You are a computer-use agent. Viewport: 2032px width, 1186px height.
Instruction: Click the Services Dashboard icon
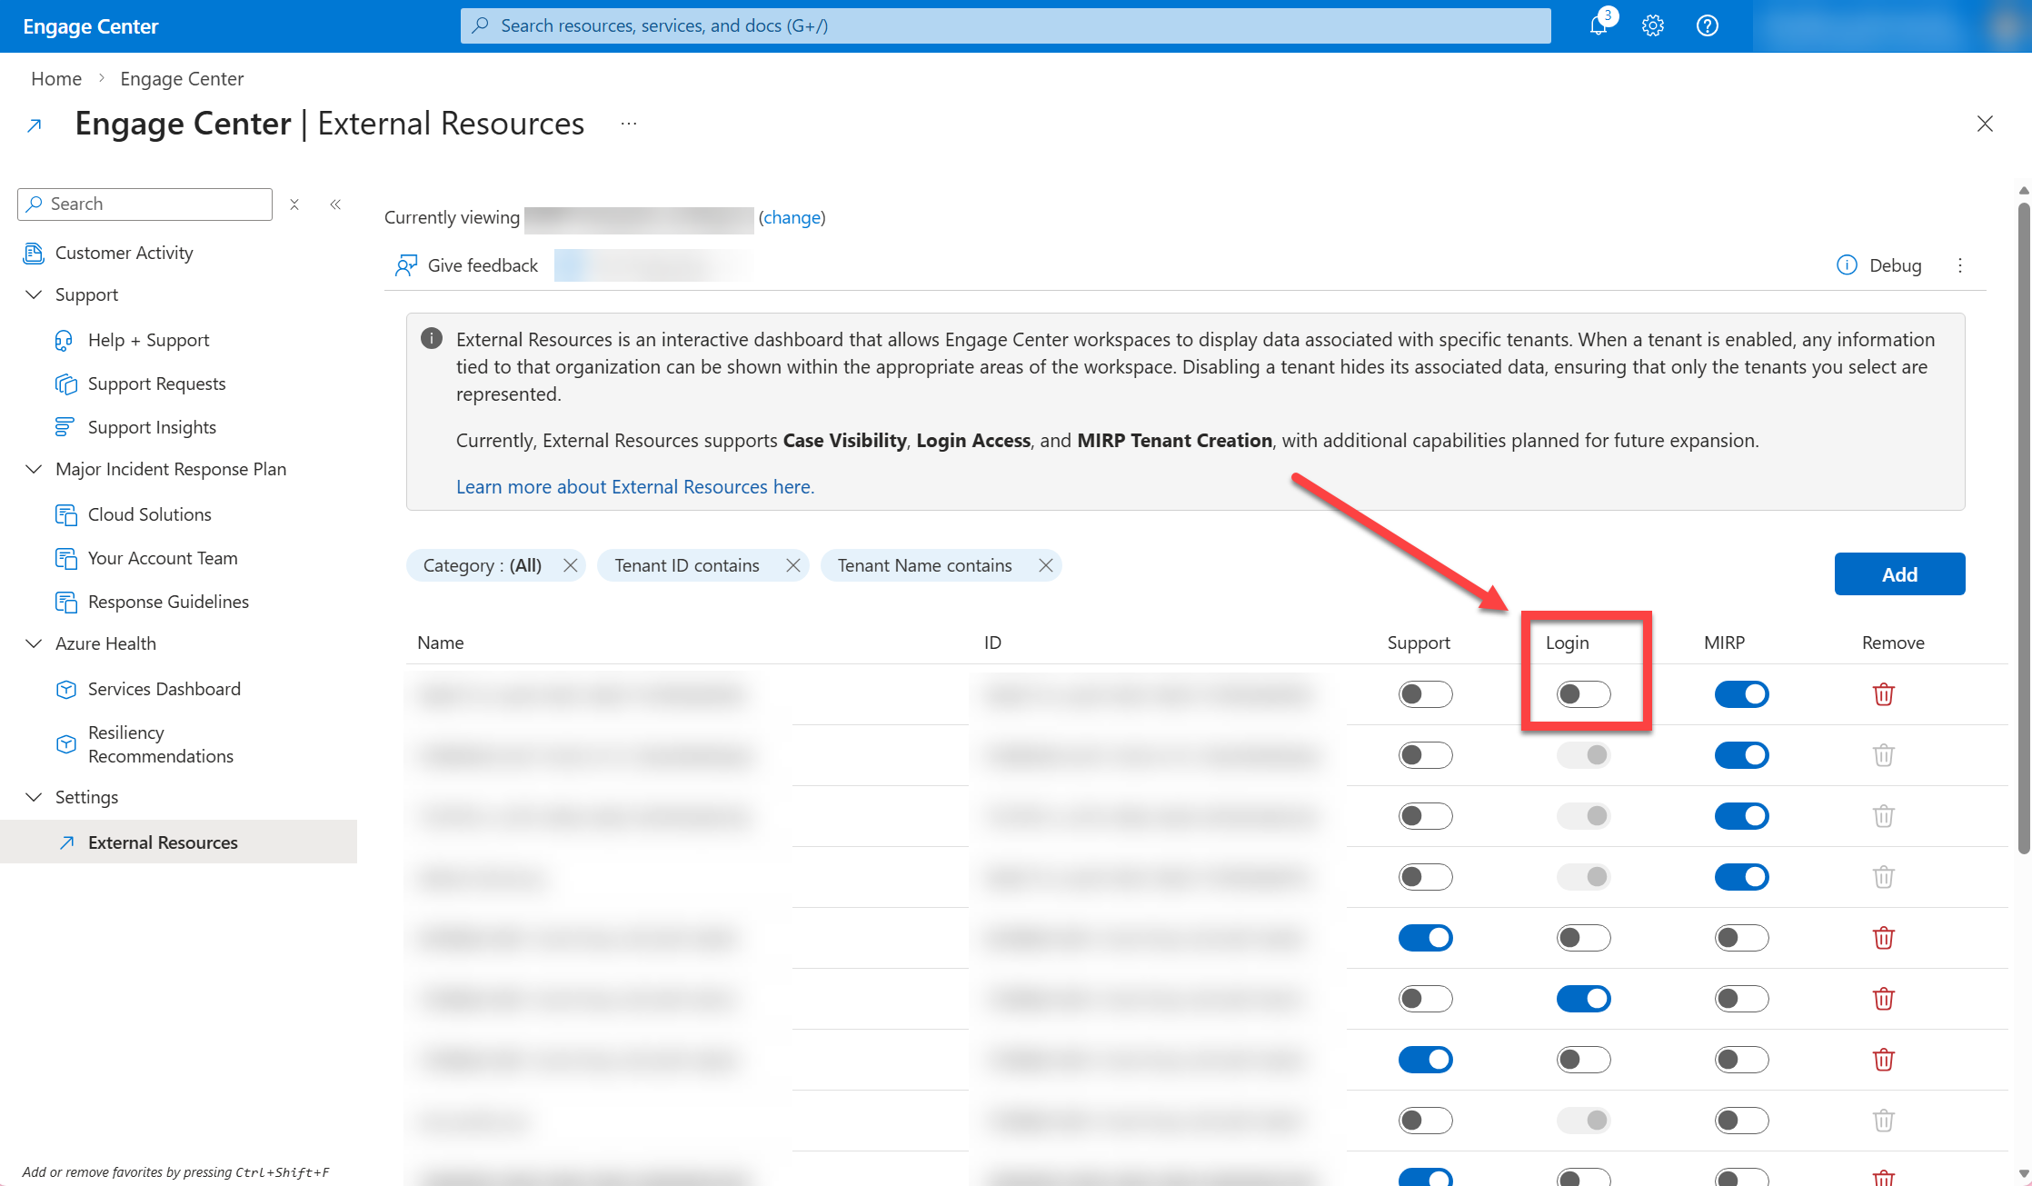click(66, 690)
